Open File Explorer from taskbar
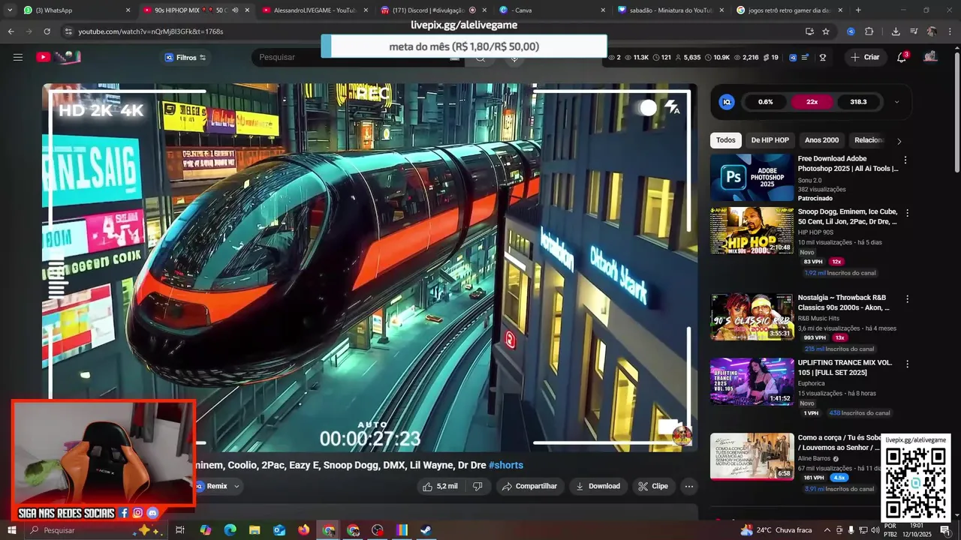Viewport: 961px width, 540px height. tap(255, 530)
